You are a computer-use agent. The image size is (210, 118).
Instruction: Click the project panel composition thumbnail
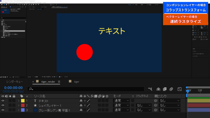tap(5, 11)
